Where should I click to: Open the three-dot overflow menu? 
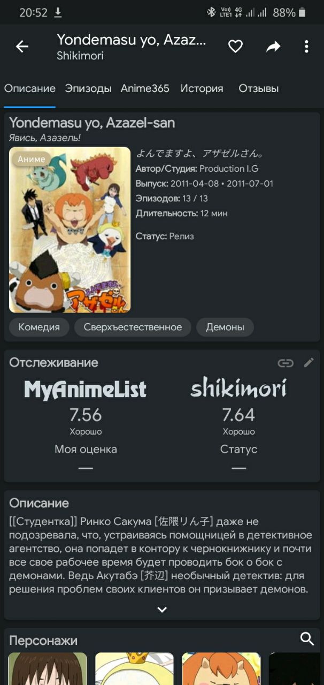tap(306, 47)
